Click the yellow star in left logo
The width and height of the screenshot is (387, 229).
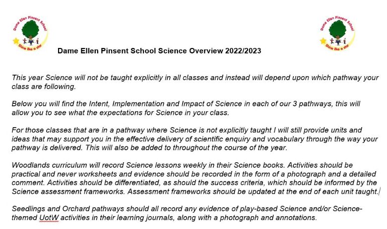tap(16, 41)
